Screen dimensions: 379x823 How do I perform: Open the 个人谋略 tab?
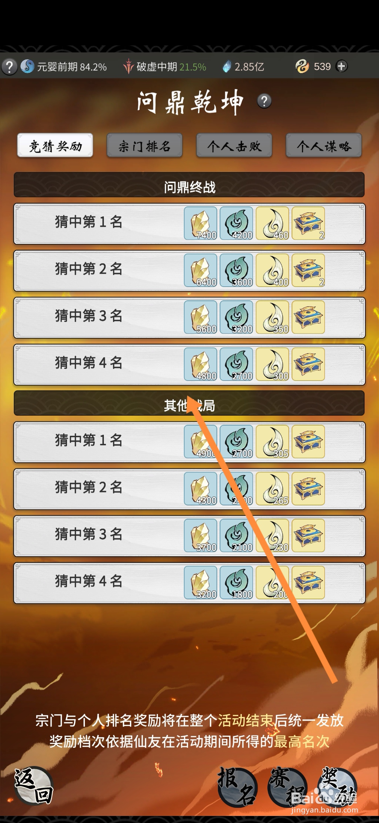click(x=324, y=146)
